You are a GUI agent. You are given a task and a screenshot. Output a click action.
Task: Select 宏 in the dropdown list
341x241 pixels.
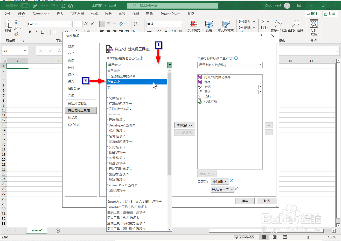click(137, 87)
